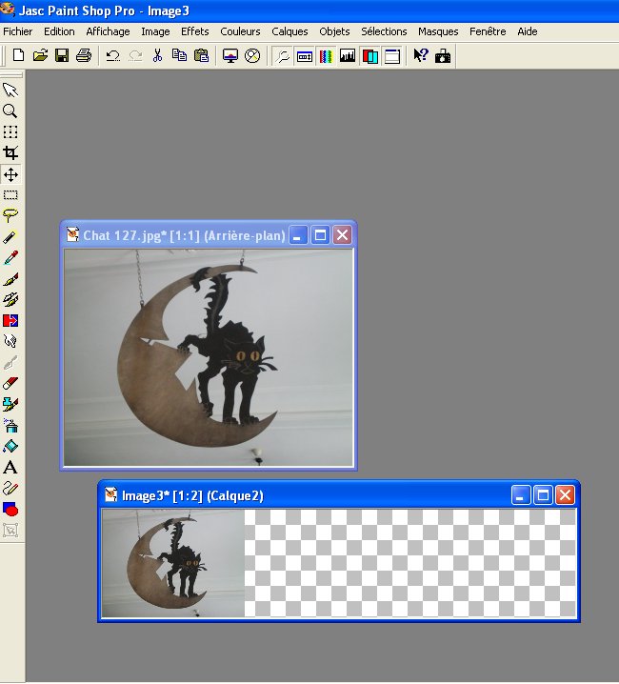619x684 pixels.
Task: Open the Masques menu
Action: 438,31
